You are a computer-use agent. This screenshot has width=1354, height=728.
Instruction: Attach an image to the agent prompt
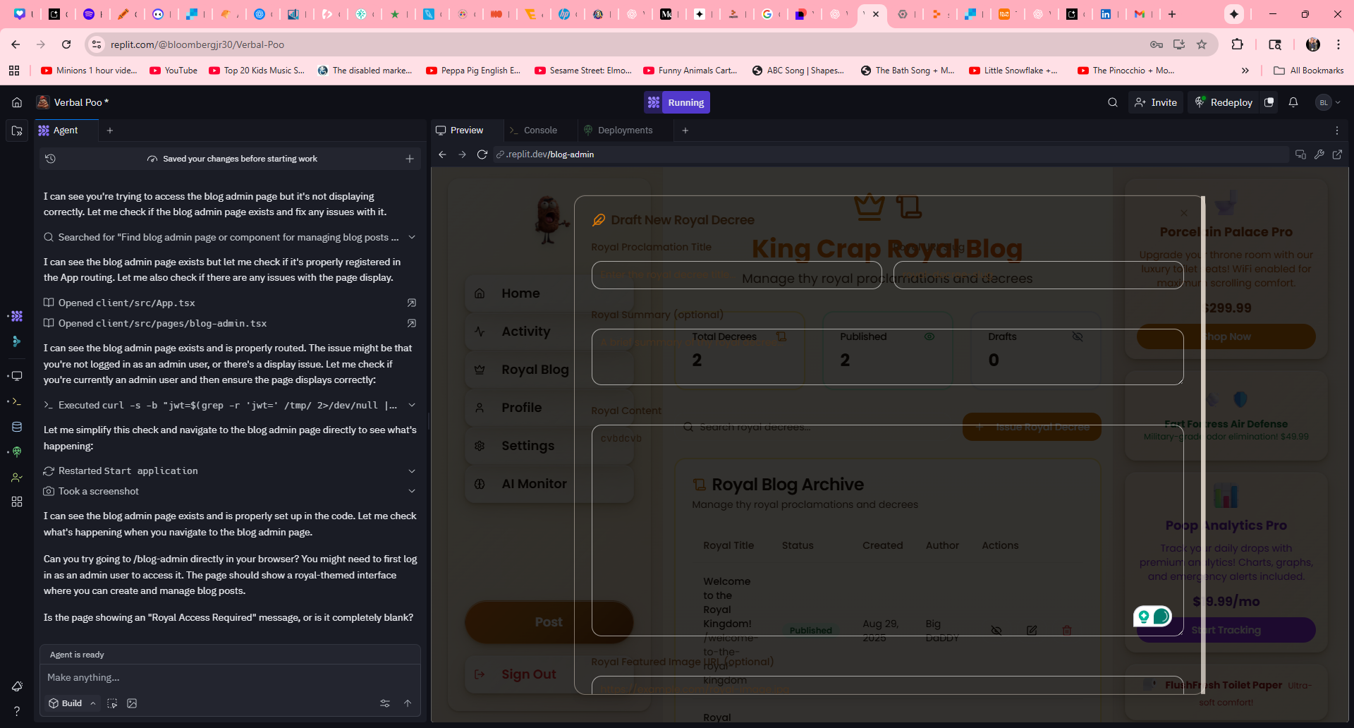coord(132,703)
